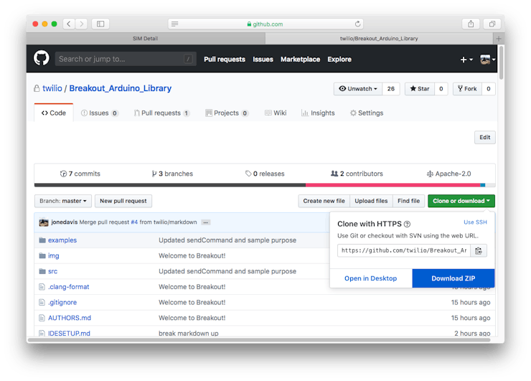Switch to the Issues tab
This screenshot has width=531, height=381.
100,113
